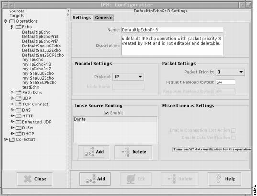Click the Description text area
This screenshot has height=196, width=257.
[x=172, y=46]
